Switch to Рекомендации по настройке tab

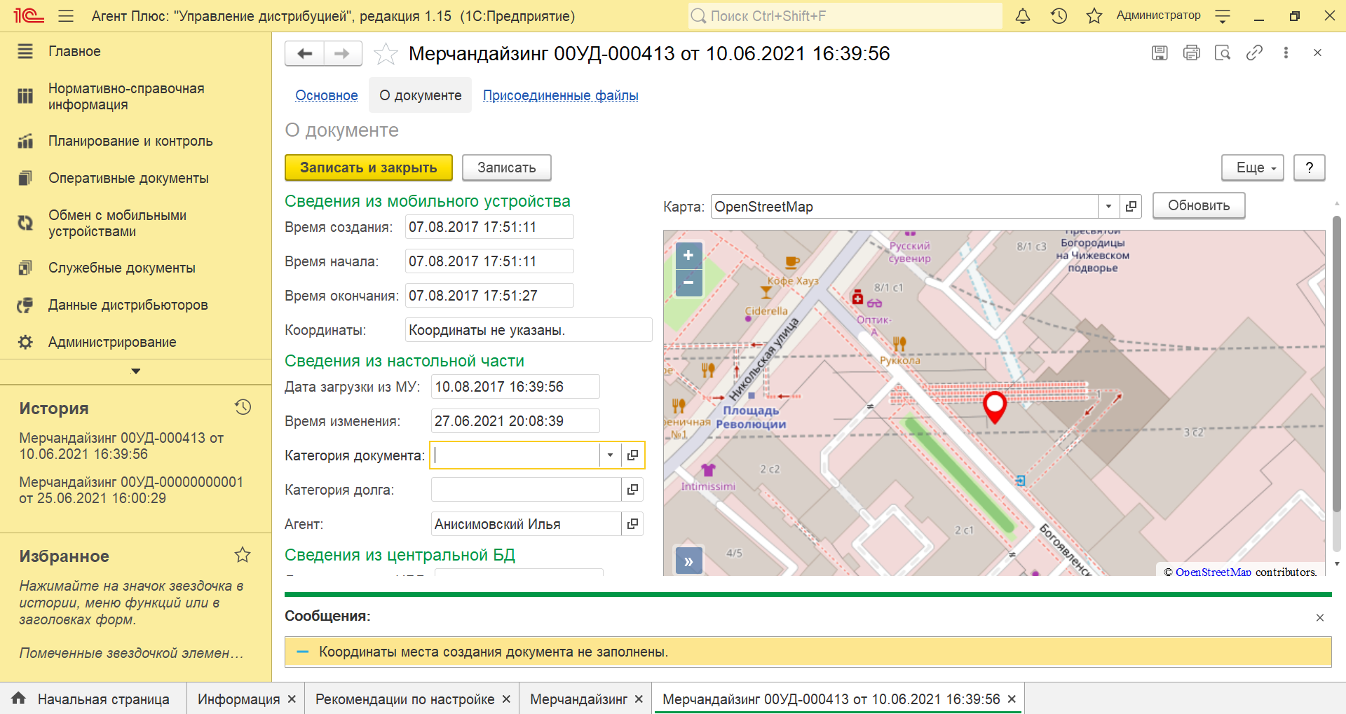coord(405,699)
